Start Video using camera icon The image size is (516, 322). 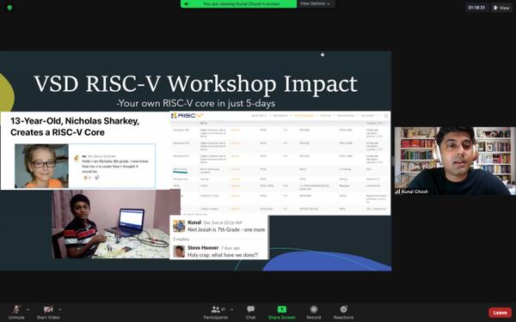coord(48,312)
